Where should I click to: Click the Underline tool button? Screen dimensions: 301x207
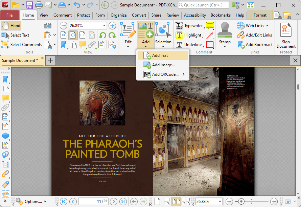pos(189,45)
